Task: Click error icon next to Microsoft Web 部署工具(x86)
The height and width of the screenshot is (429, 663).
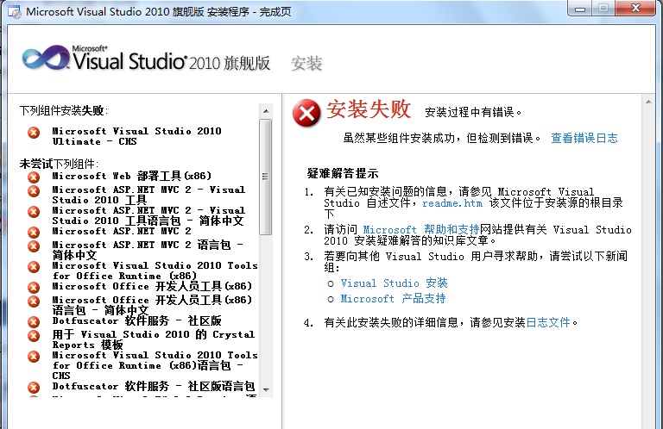Action: pos(34,177)
